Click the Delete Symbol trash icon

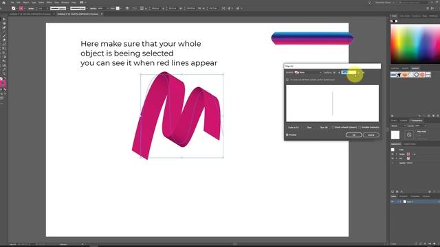click(438, 116)
